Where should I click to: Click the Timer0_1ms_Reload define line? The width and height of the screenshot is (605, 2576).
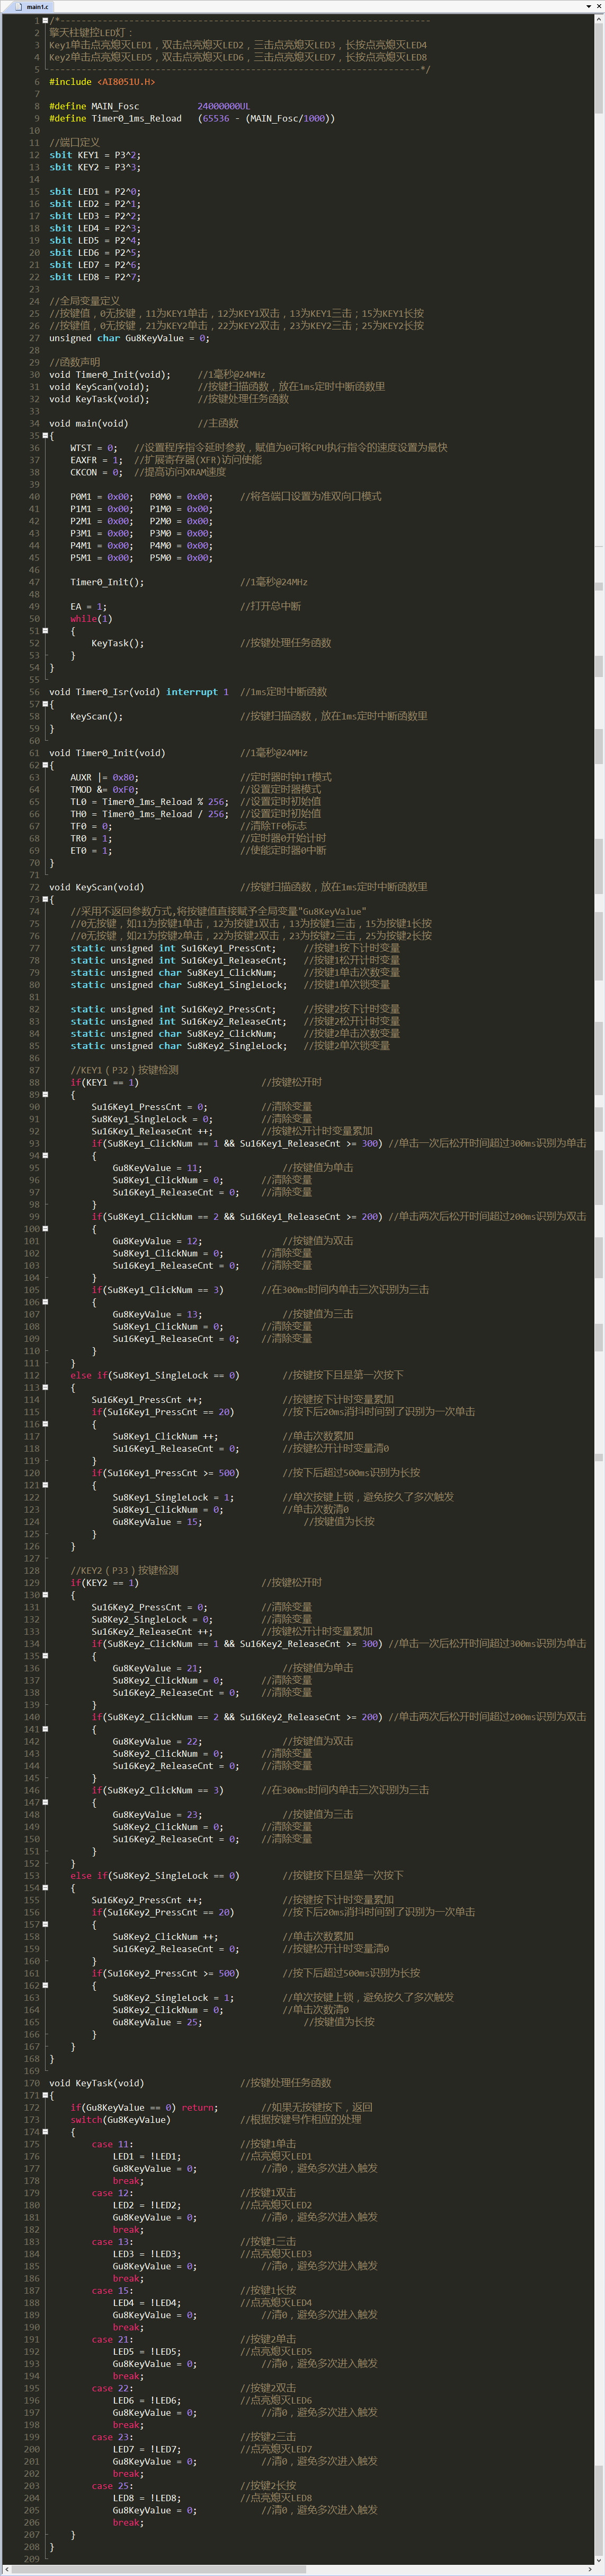click(192, 118)
